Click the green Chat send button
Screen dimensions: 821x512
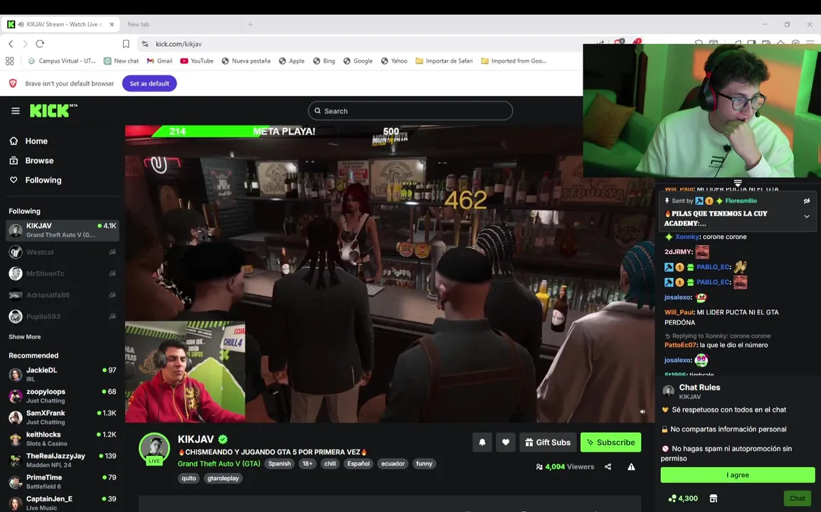tap(798, 498)
